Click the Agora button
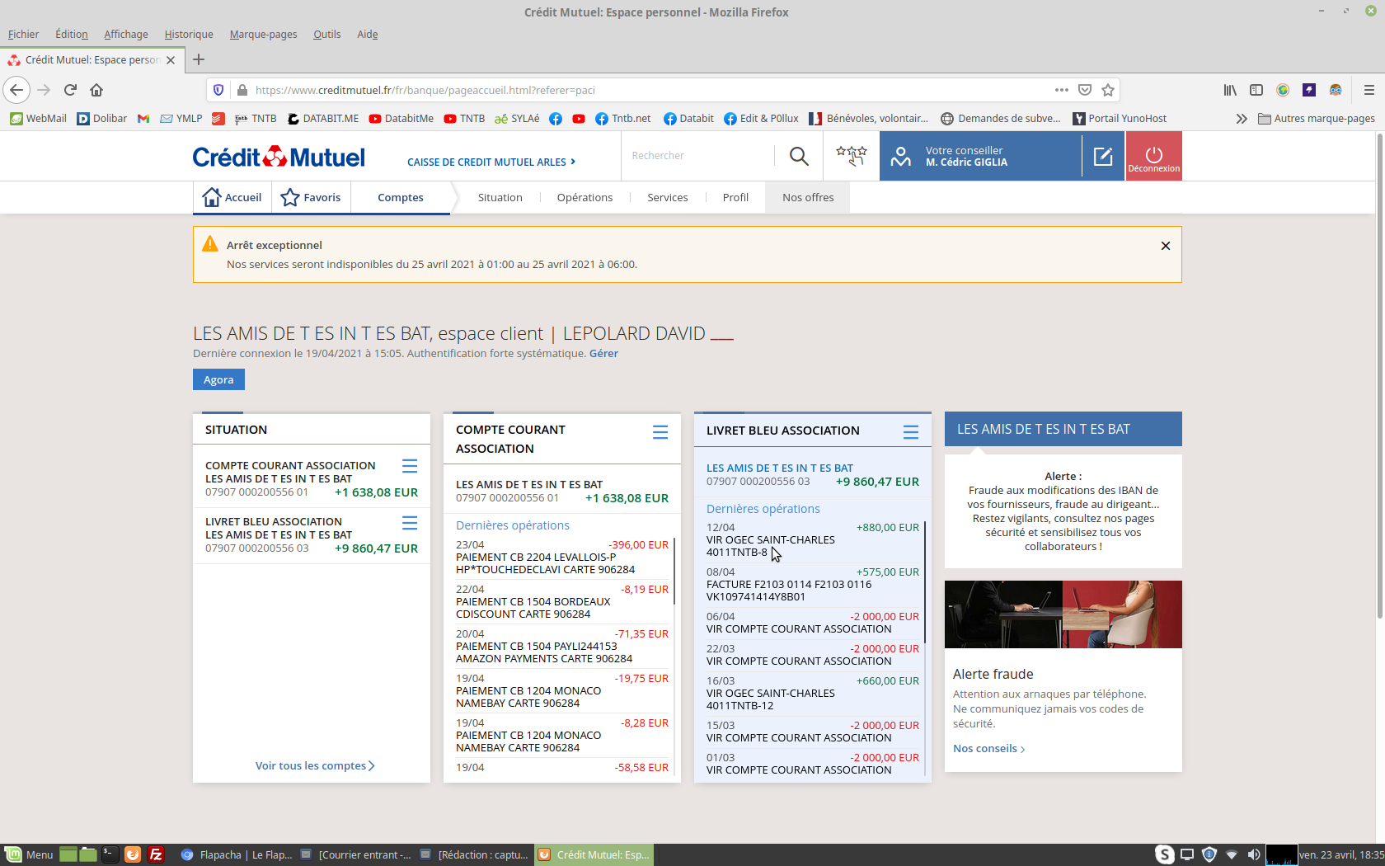 pos(218,379)
